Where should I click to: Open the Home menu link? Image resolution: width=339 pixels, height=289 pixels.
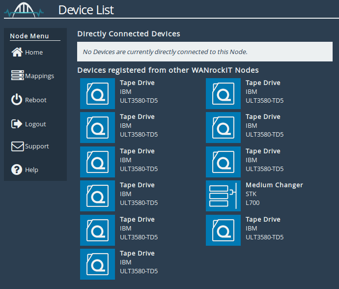34,53
